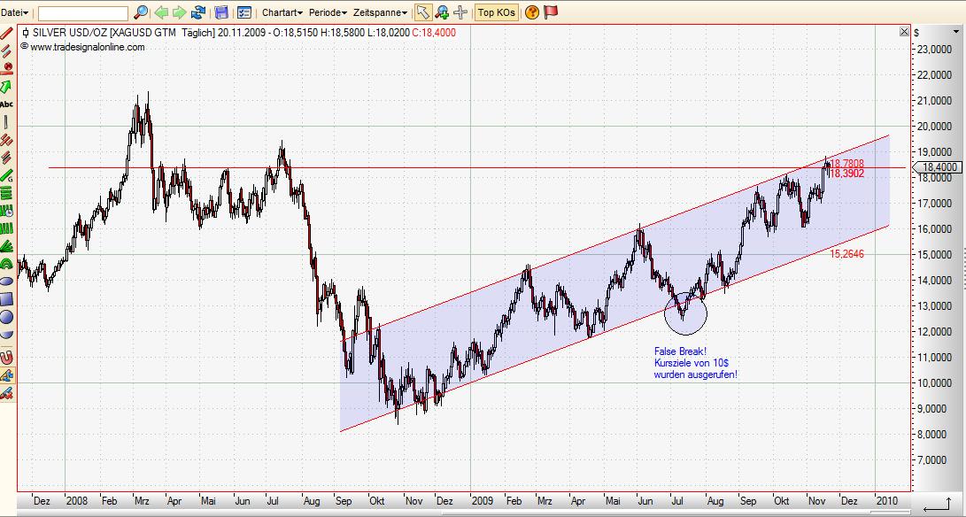Screen dimensions: 966x517
Task: Select the blue half-circle shape tool
Action: (x=7, y=335)
